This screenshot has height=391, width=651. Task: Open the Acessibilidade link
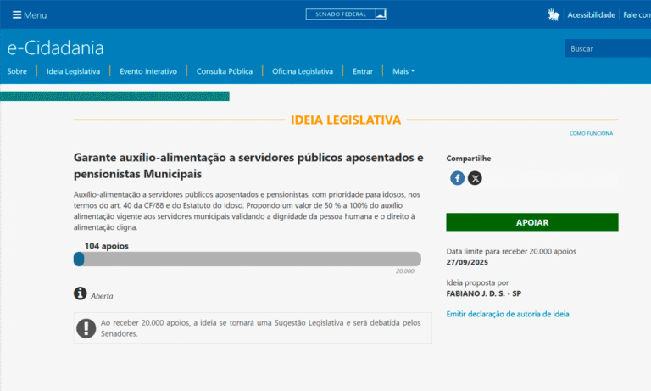pyautogui.click(x=591, y=15)
